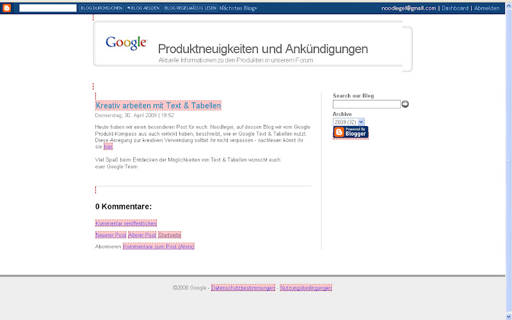Click the Abmelden link

486,8
